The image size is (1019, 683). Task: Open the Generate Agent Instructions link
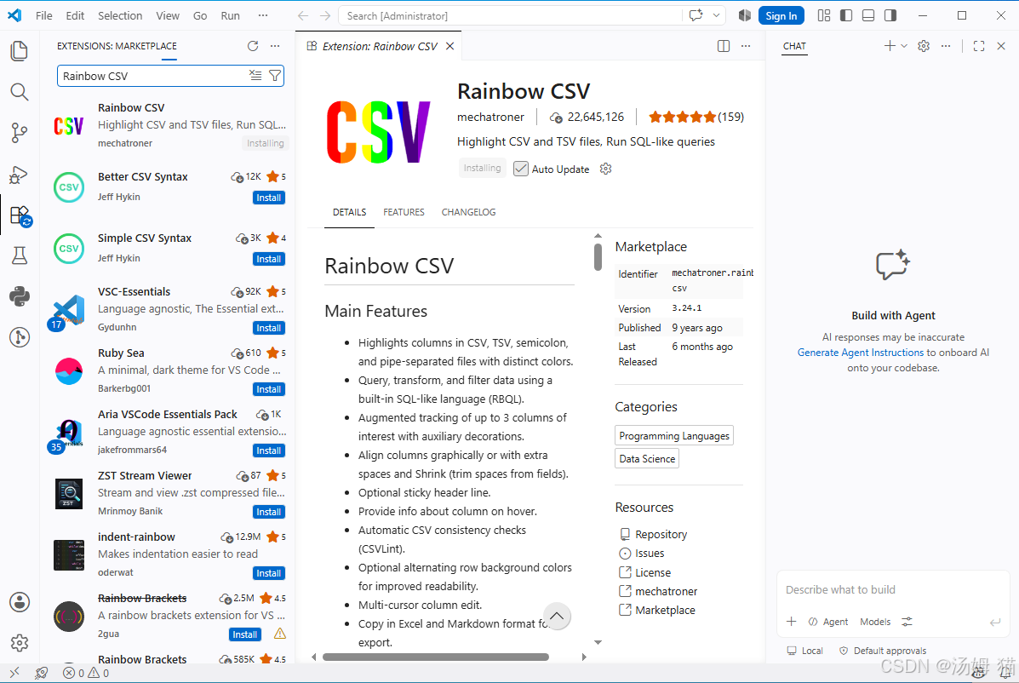861,353
